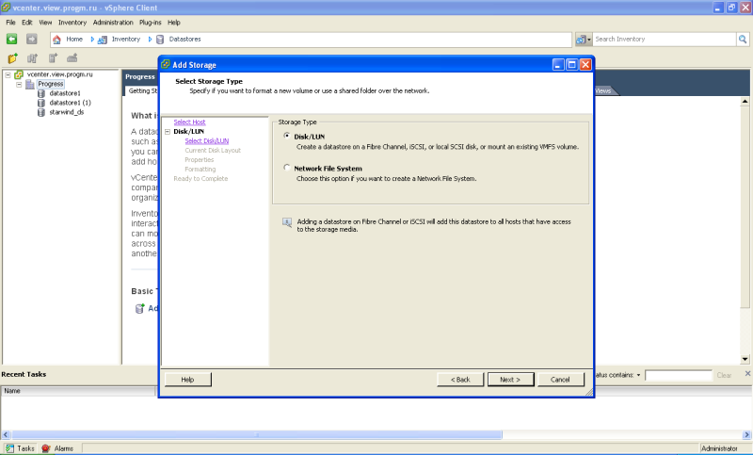Click the Select Disk/LUN wizard link
Screen dimensions: 753x455
pyautogui.click(x=207, y=140)
